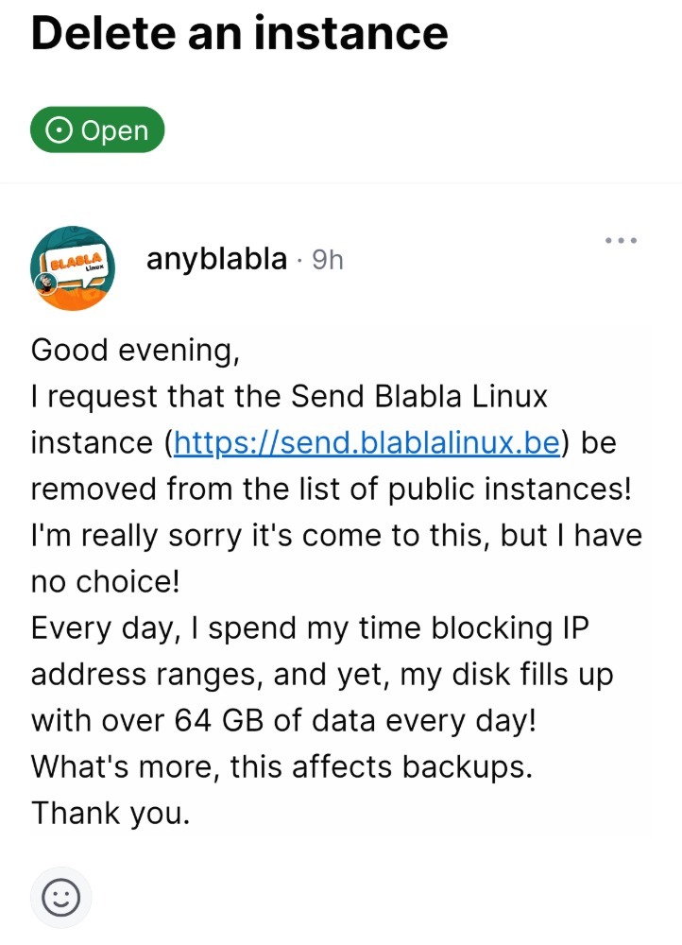Click the green Open status badge
The width and height of the screenshot is (682, 945).
pos(97,129)
